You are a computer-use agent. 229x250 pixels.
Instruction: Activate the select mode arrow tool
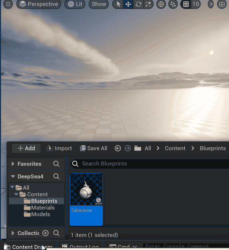tap(118, 4)
